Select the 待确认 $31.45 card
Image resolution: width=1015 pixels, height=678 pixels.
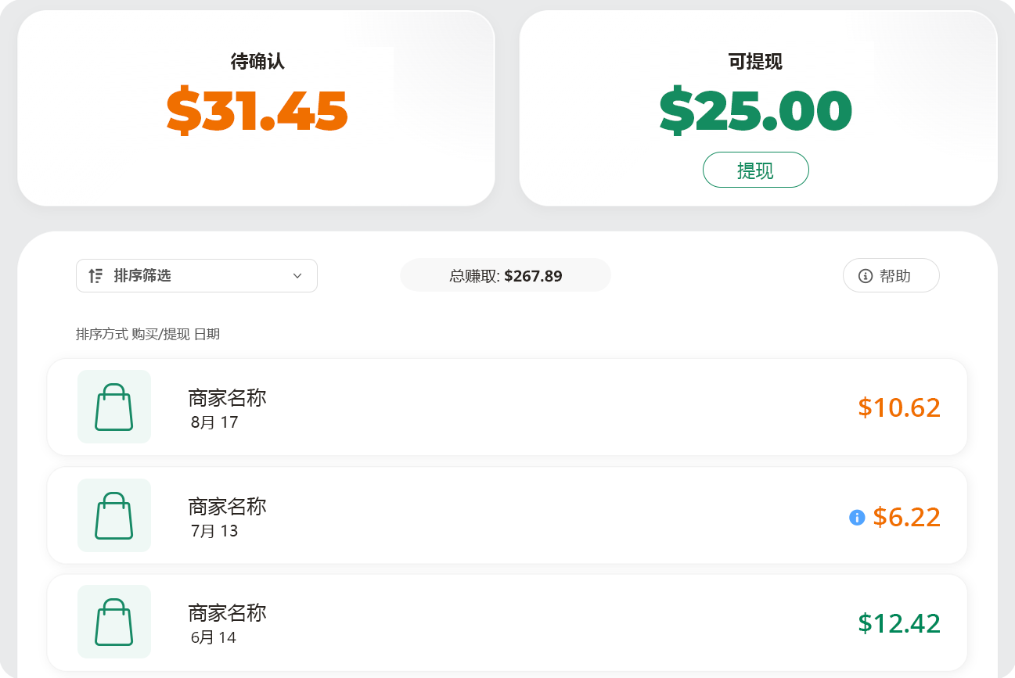[256, 108]
